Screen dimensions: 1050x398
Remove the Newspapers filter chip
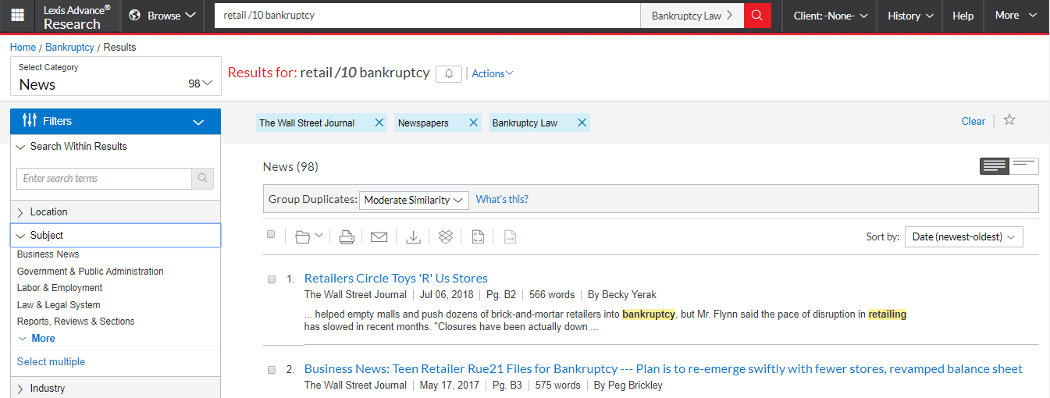(x=473, y=123)
